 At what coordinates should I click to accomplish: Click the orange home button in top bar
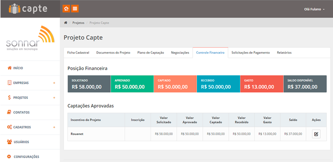click(66, 9)
